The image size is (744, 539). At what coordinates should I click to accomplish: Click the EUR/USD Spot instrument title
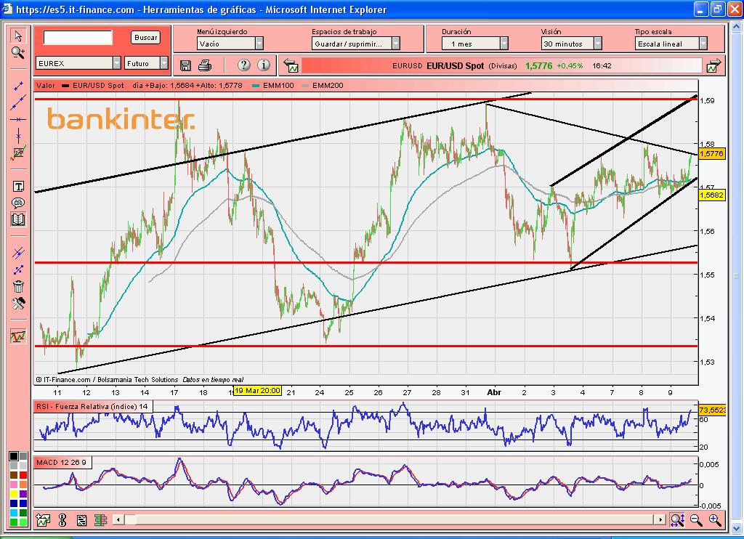(x=455, y=66)
